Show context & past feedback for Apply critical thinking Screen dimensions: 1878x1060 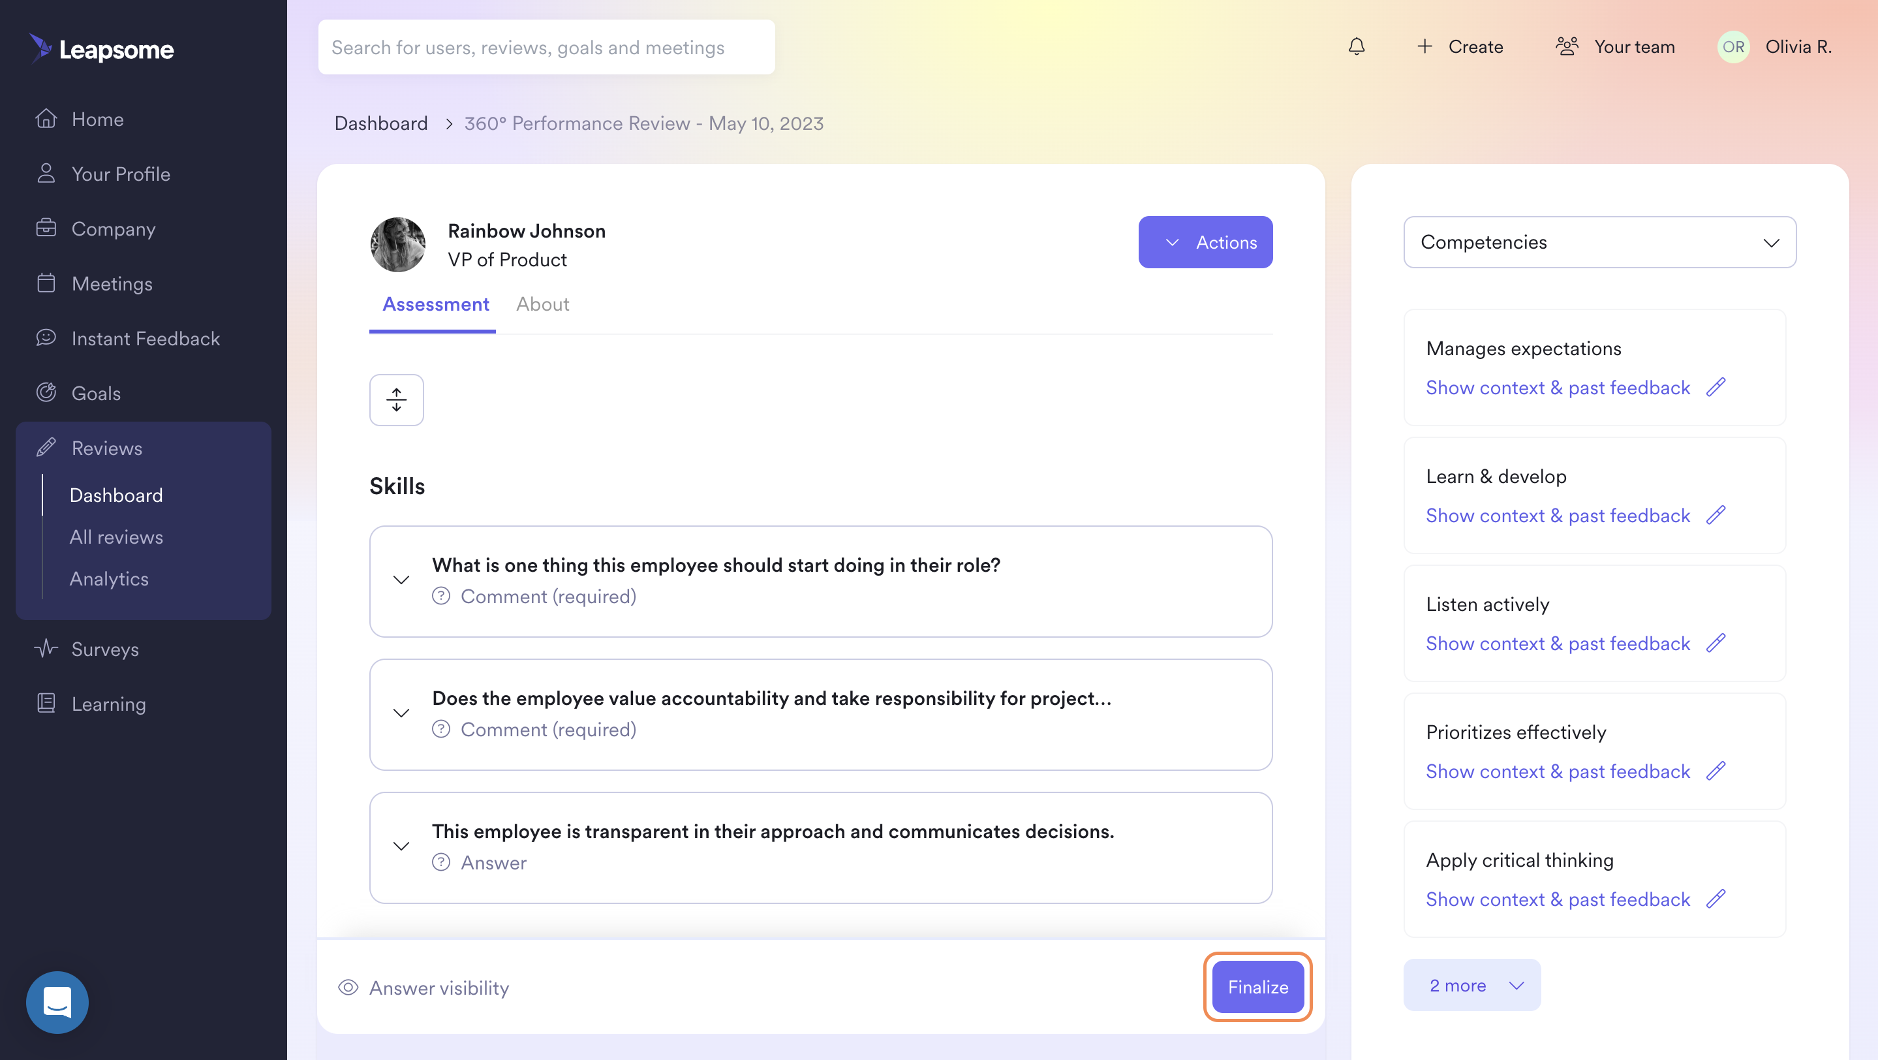1558,899
